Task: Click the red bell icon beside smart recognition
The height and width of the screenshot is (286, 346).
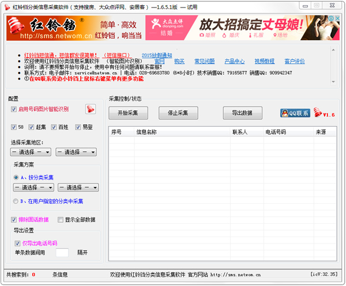Action: (x=91, y=109)
